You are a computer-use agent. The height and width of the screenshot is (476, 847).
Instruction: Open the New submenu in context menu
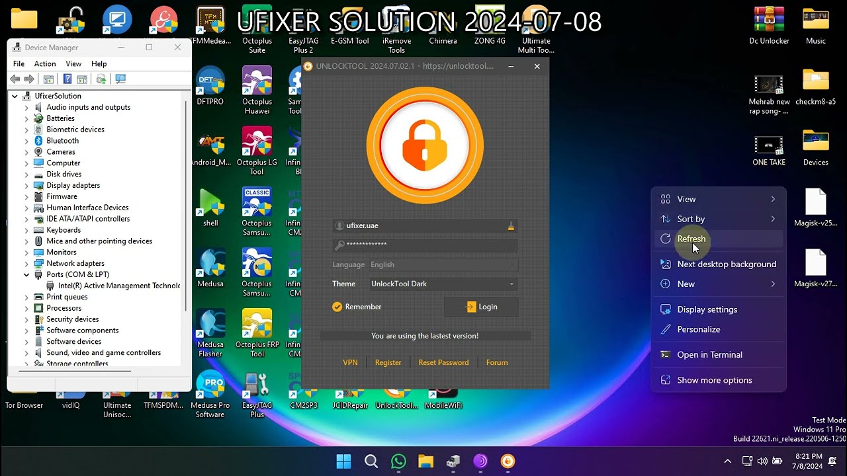click(719, 284)
